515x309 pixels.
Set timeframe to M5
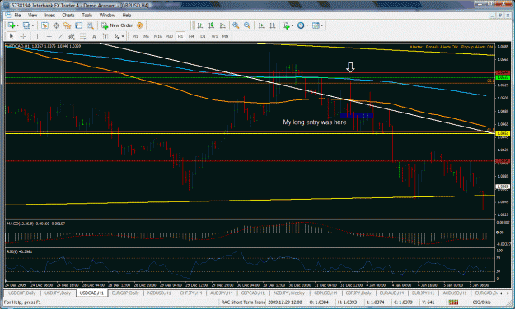tap(146, 36)
